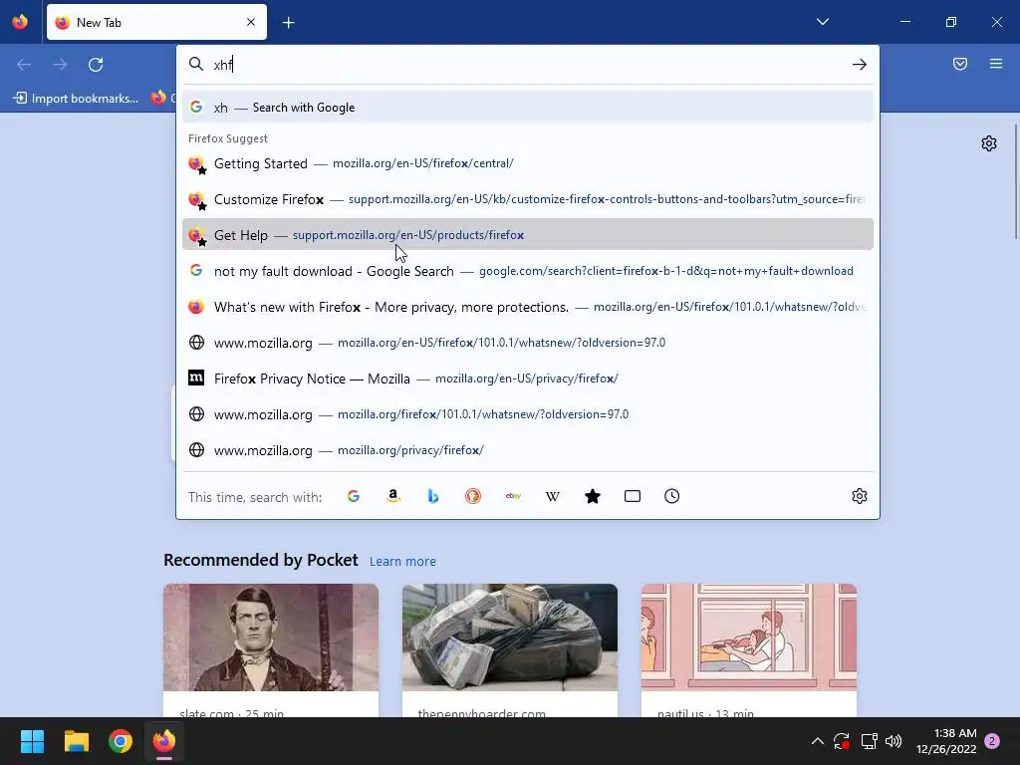Select the New Tab tab
Screen dimensions: 1020x765
coord(156,22)
